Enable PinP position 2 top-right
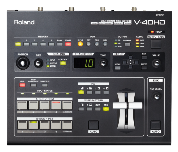This screenshot has width=178, height=152. [89, 92]
